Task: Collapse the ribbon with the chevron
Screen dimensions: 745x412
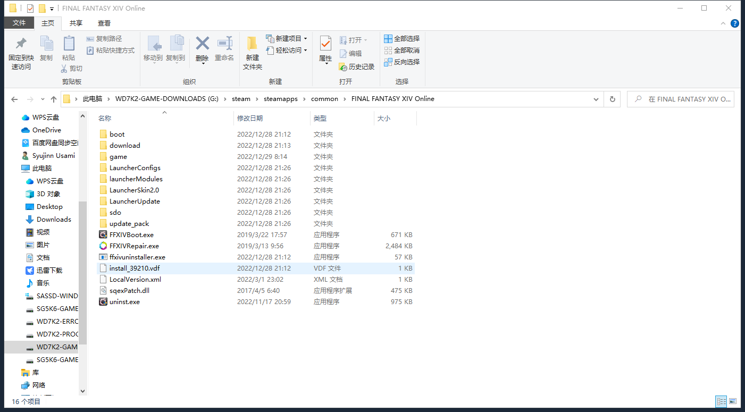Action: click(723, 23)
